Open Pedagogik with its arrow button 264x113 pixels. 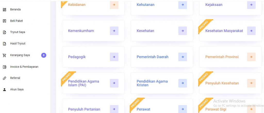114,57
